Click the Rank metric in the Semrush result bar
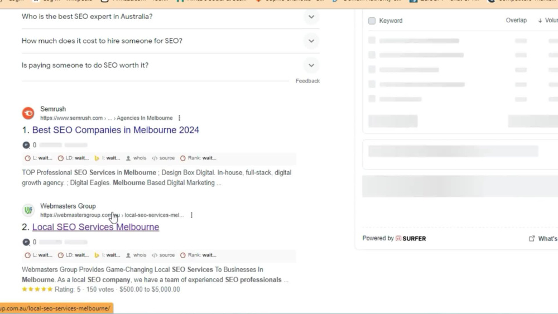The image size is (558, 314). pos(198,158)
